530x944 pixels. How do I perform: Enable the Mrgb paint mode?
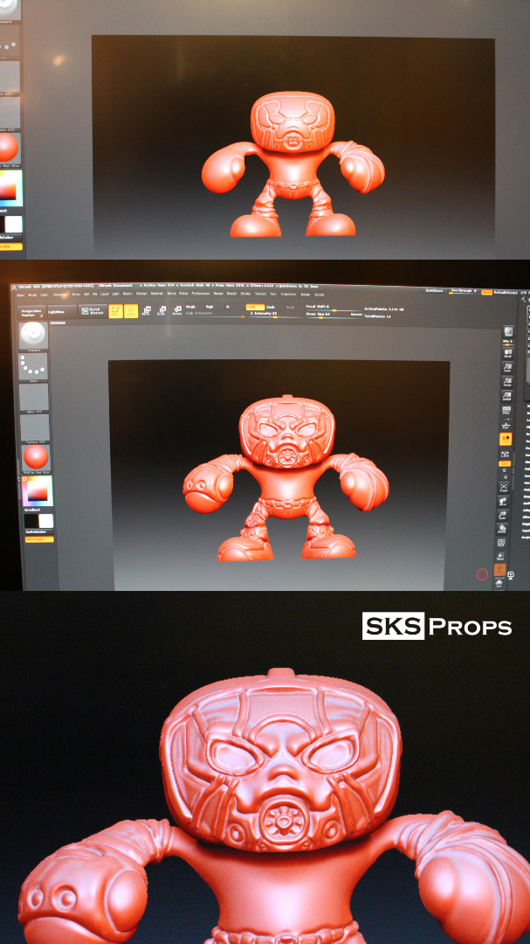190,306
